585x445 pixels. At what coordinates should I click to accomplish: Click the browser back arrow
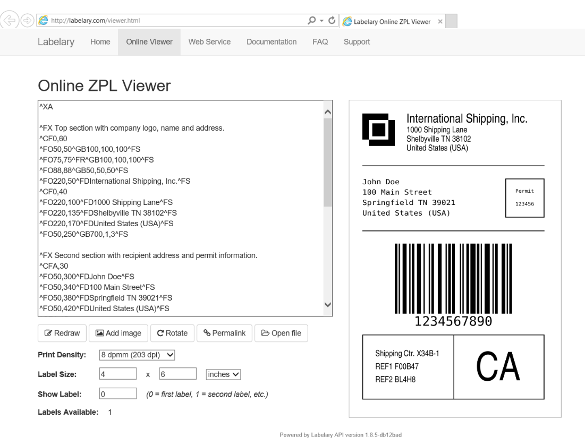pyautogui.click(x=11, y=20)
